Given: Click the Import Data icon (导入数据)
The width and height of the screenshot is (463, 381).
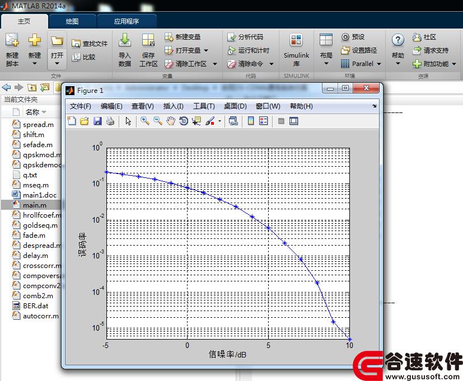Looking at the screenshot, I should click(x=125, y=40).
